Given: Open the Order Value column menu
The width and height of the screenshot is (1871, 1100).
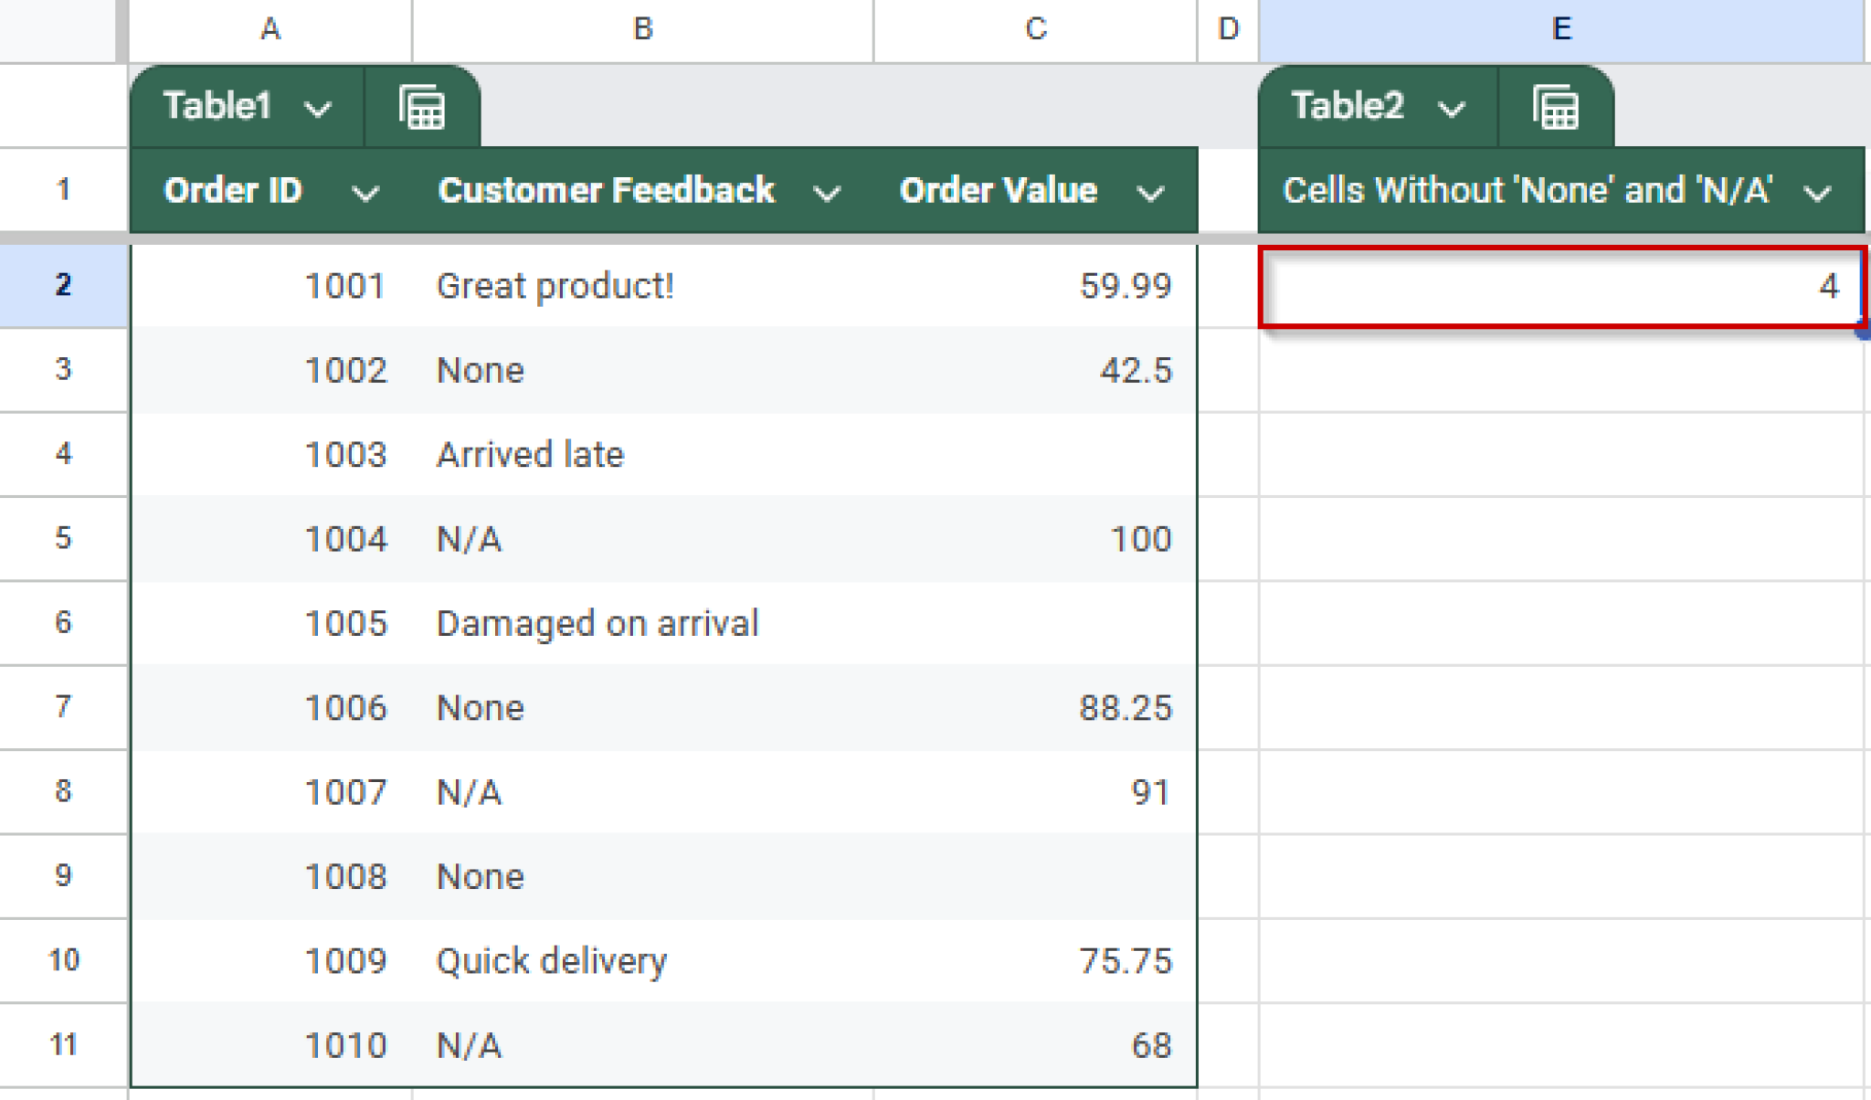Looking at the screenshot, I should (x=1149, y=192).
